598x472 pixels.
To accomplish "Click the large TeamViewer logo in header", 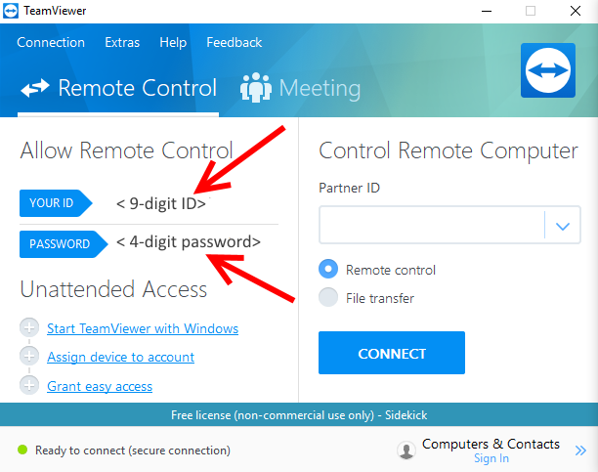I will (x=547, y=70).
